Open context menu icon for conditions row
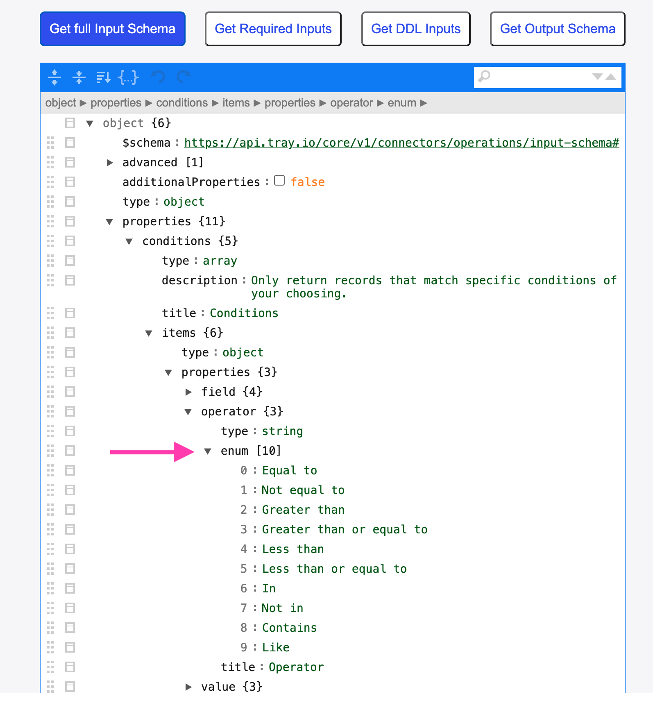Screen dimensions: 653x703 (70, 241)
